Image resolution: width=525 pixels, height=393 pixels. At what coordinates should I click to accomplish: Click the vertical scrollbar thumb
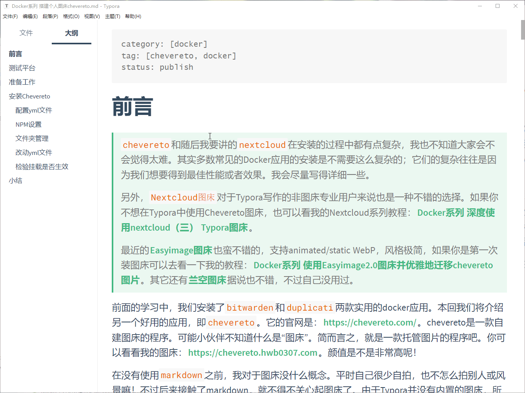click(523, 30)
